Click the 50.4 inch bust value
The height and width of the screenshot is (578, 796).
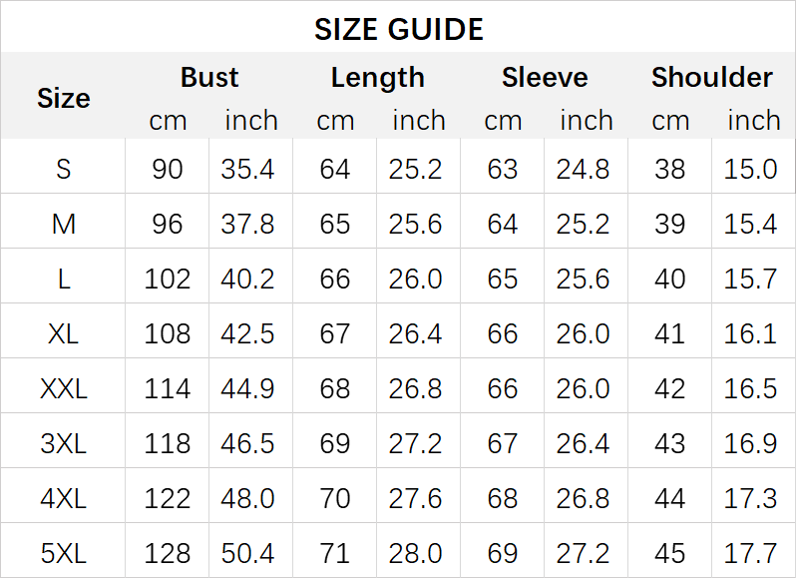tap(248, 553)
